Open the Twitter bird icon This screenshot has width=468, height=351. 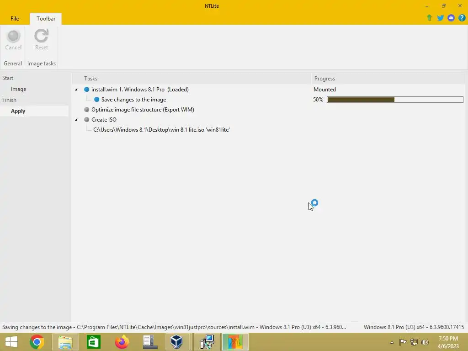click(440, 18)
